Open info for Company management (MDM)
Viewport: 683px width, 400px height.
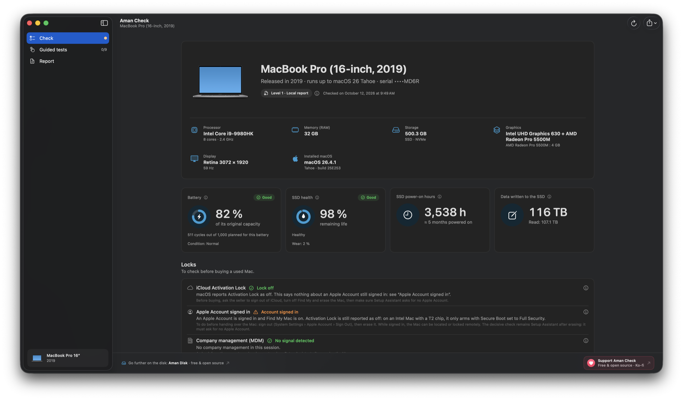click(x=586, y=341)
